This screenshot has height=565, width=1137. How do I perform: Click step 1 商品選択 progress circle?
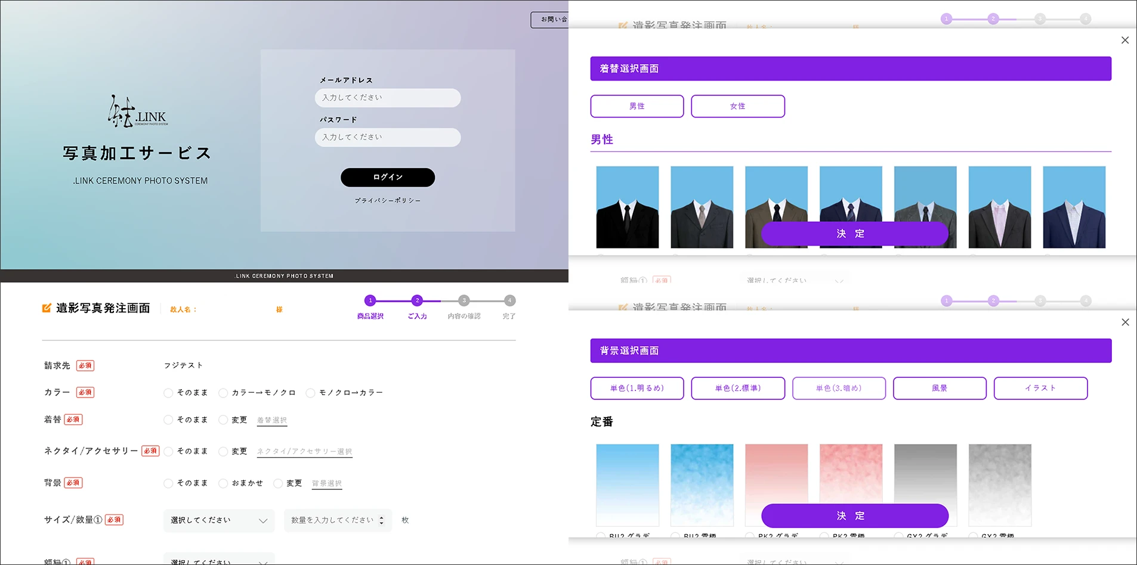370,300
